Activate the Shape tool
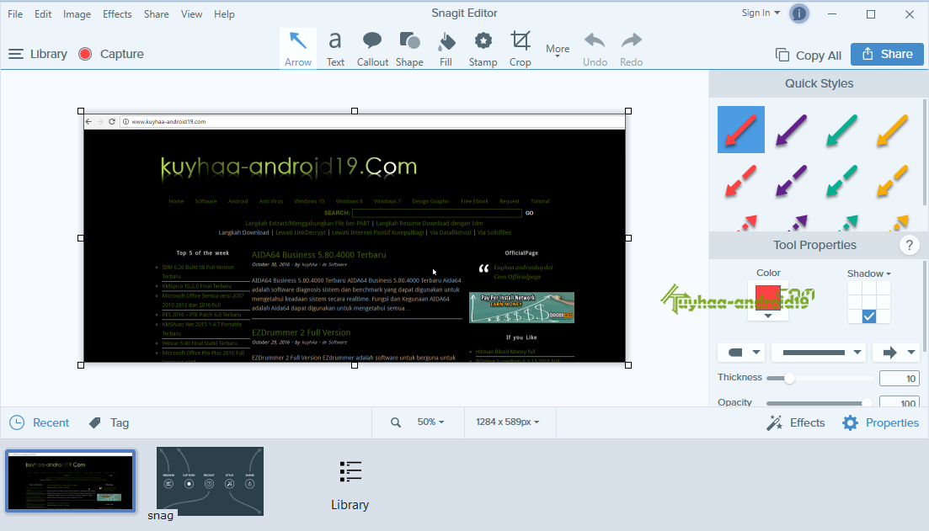Image resolution: width=929 pixels, height=531 pixels. point(409,49)
